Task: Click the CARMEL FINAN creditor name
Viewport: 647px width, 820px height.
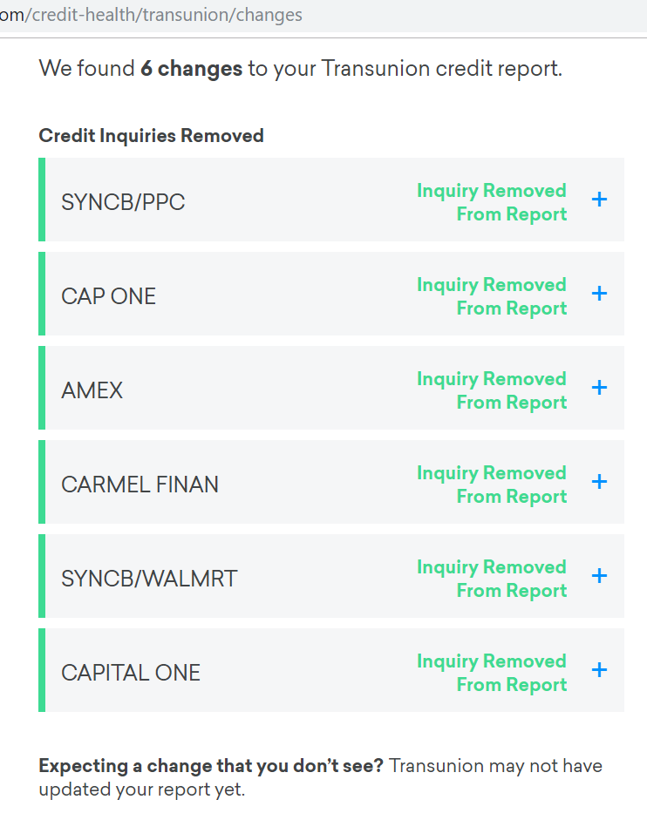Action: [140, 485]
